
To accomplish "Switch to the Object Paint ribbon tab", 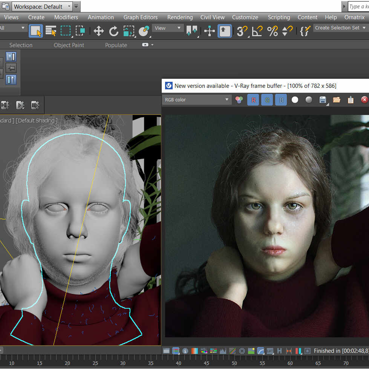I will point(69,45).
